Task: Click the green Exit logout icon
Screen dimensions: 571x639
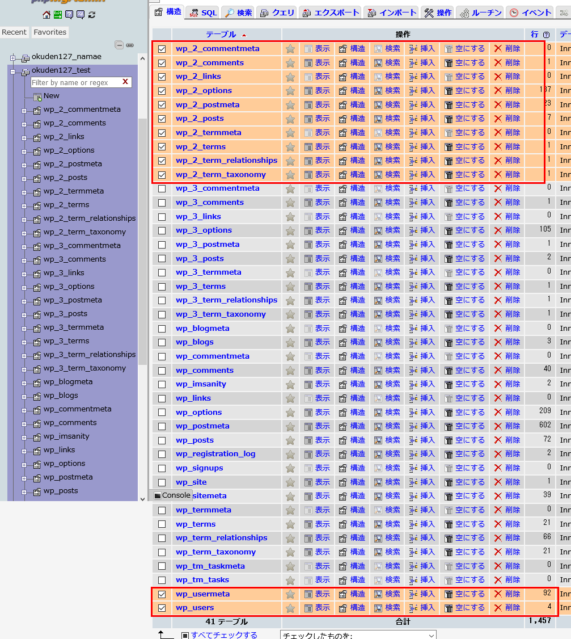Action: tap(58, 15)
